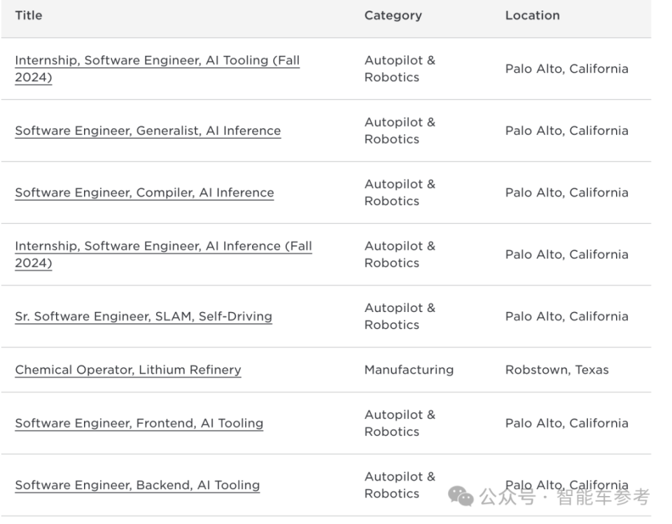Image resolution: width=672 pixels, height=524 pixels.
Task: Click Autopilot & Robotics in Compiler row
Action: (399, 192)
